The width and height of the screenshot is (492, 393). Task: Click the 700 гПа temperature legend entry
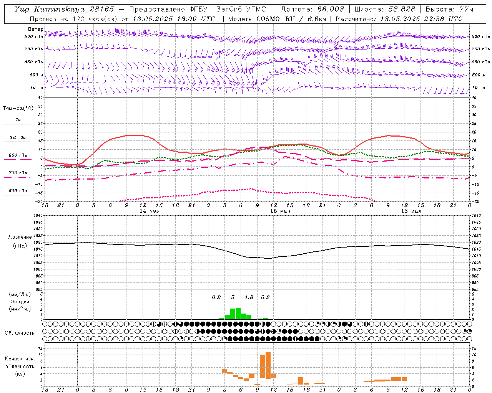click(x=18, y=173)
